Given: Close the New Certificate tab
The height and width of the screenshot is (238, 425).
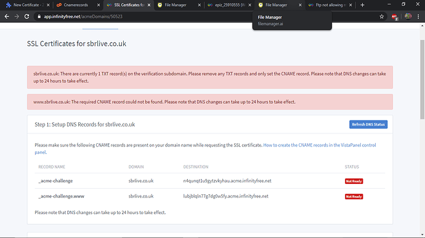Looking at the screenshot, I should tap(48, 5).
